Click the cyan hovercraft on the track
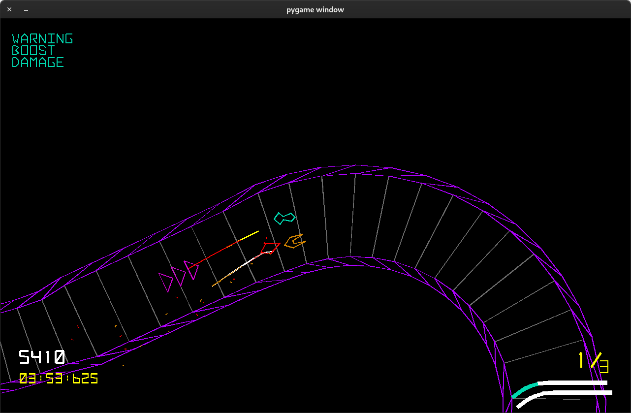Image resolution: width=631 pixels, height=413 pixels. pyautogui.click(x=284, y=218)
